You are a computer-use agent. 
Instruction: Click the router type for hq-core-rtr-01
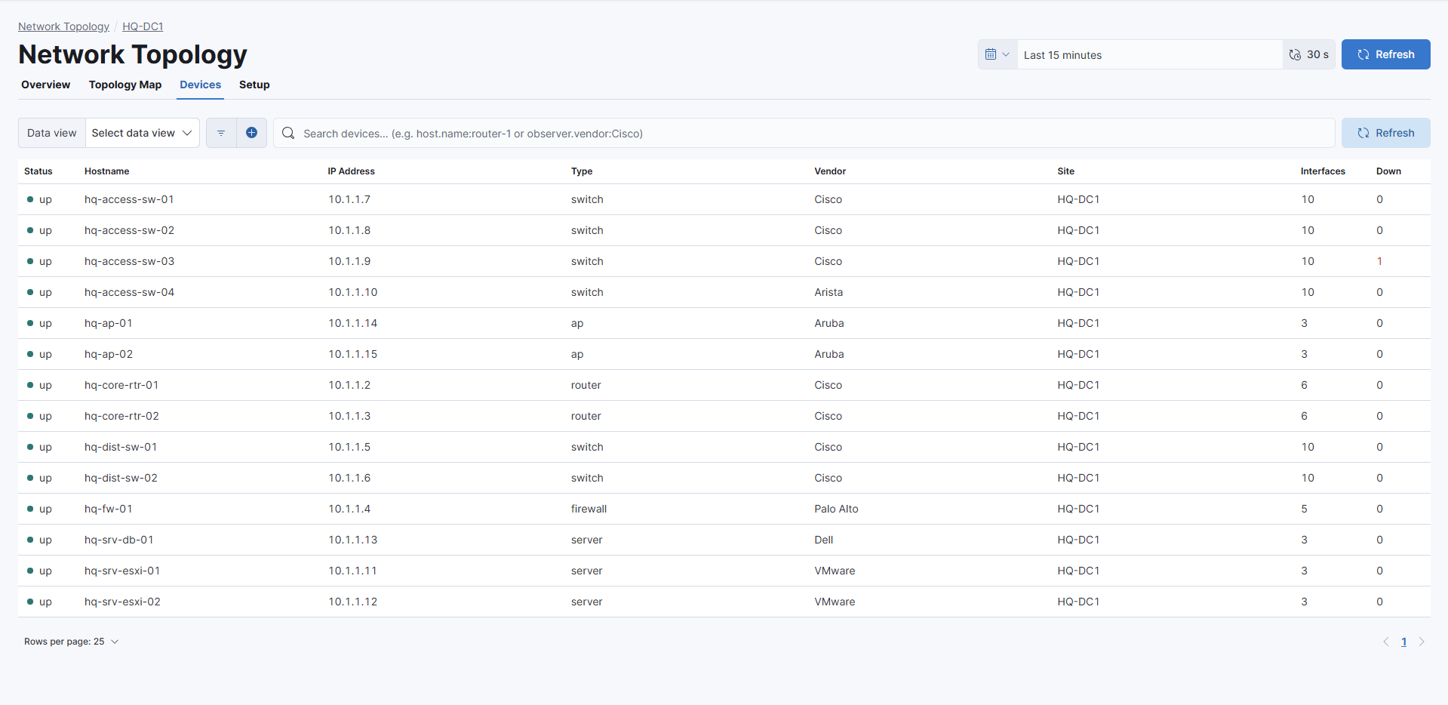tap(586, 385)
